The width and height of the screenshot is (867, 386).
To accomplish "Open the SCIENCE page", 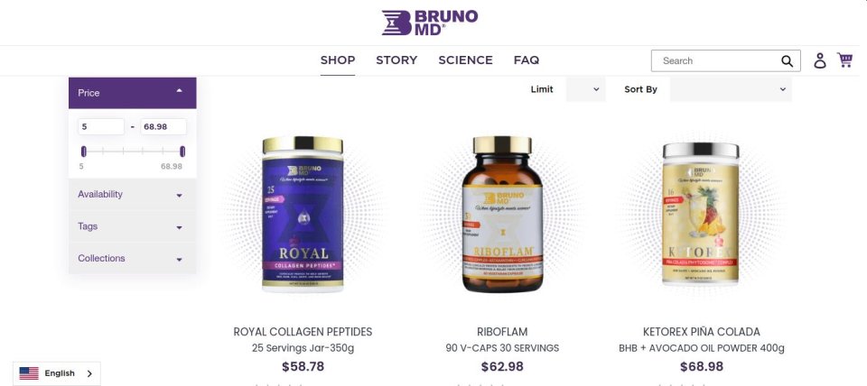I will tap(466, 60).
